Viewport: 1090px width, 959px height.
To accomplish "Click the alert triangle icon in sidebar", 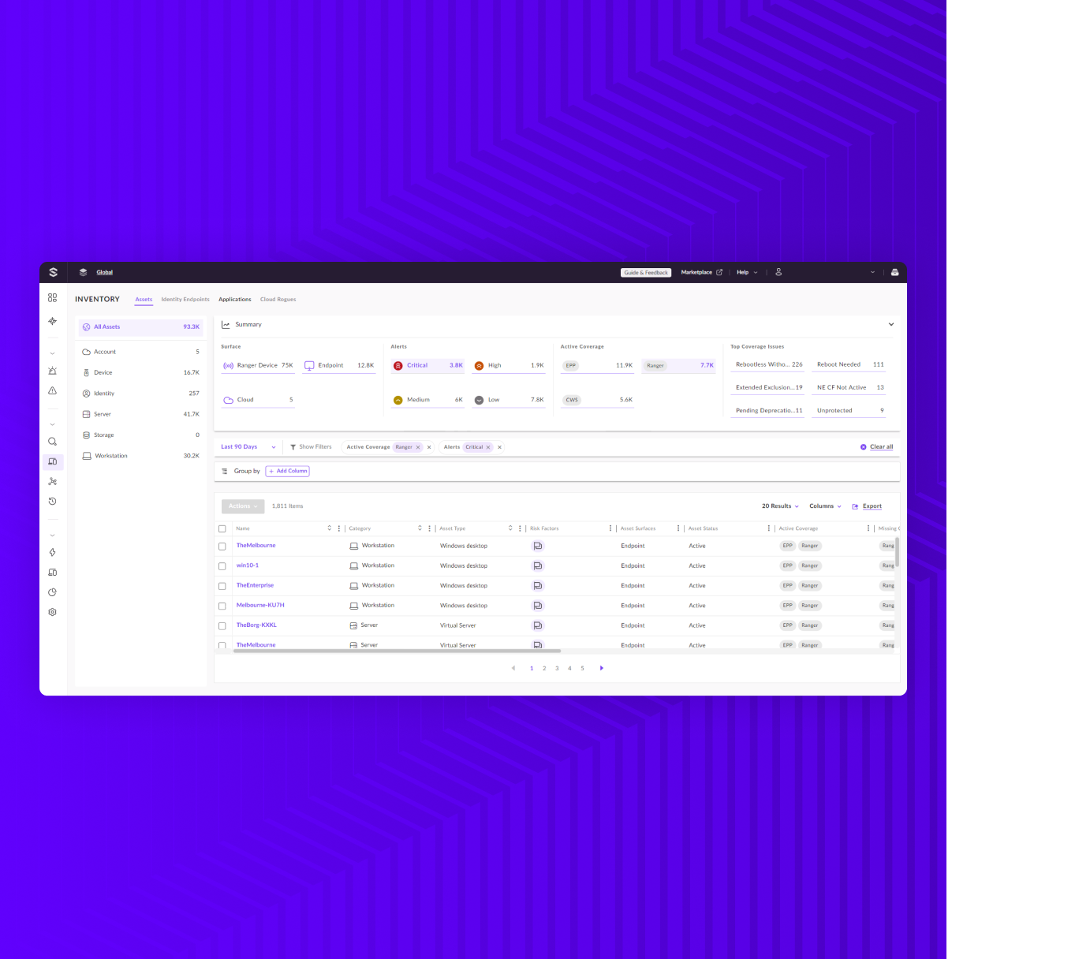I will (x=52, y=391).
